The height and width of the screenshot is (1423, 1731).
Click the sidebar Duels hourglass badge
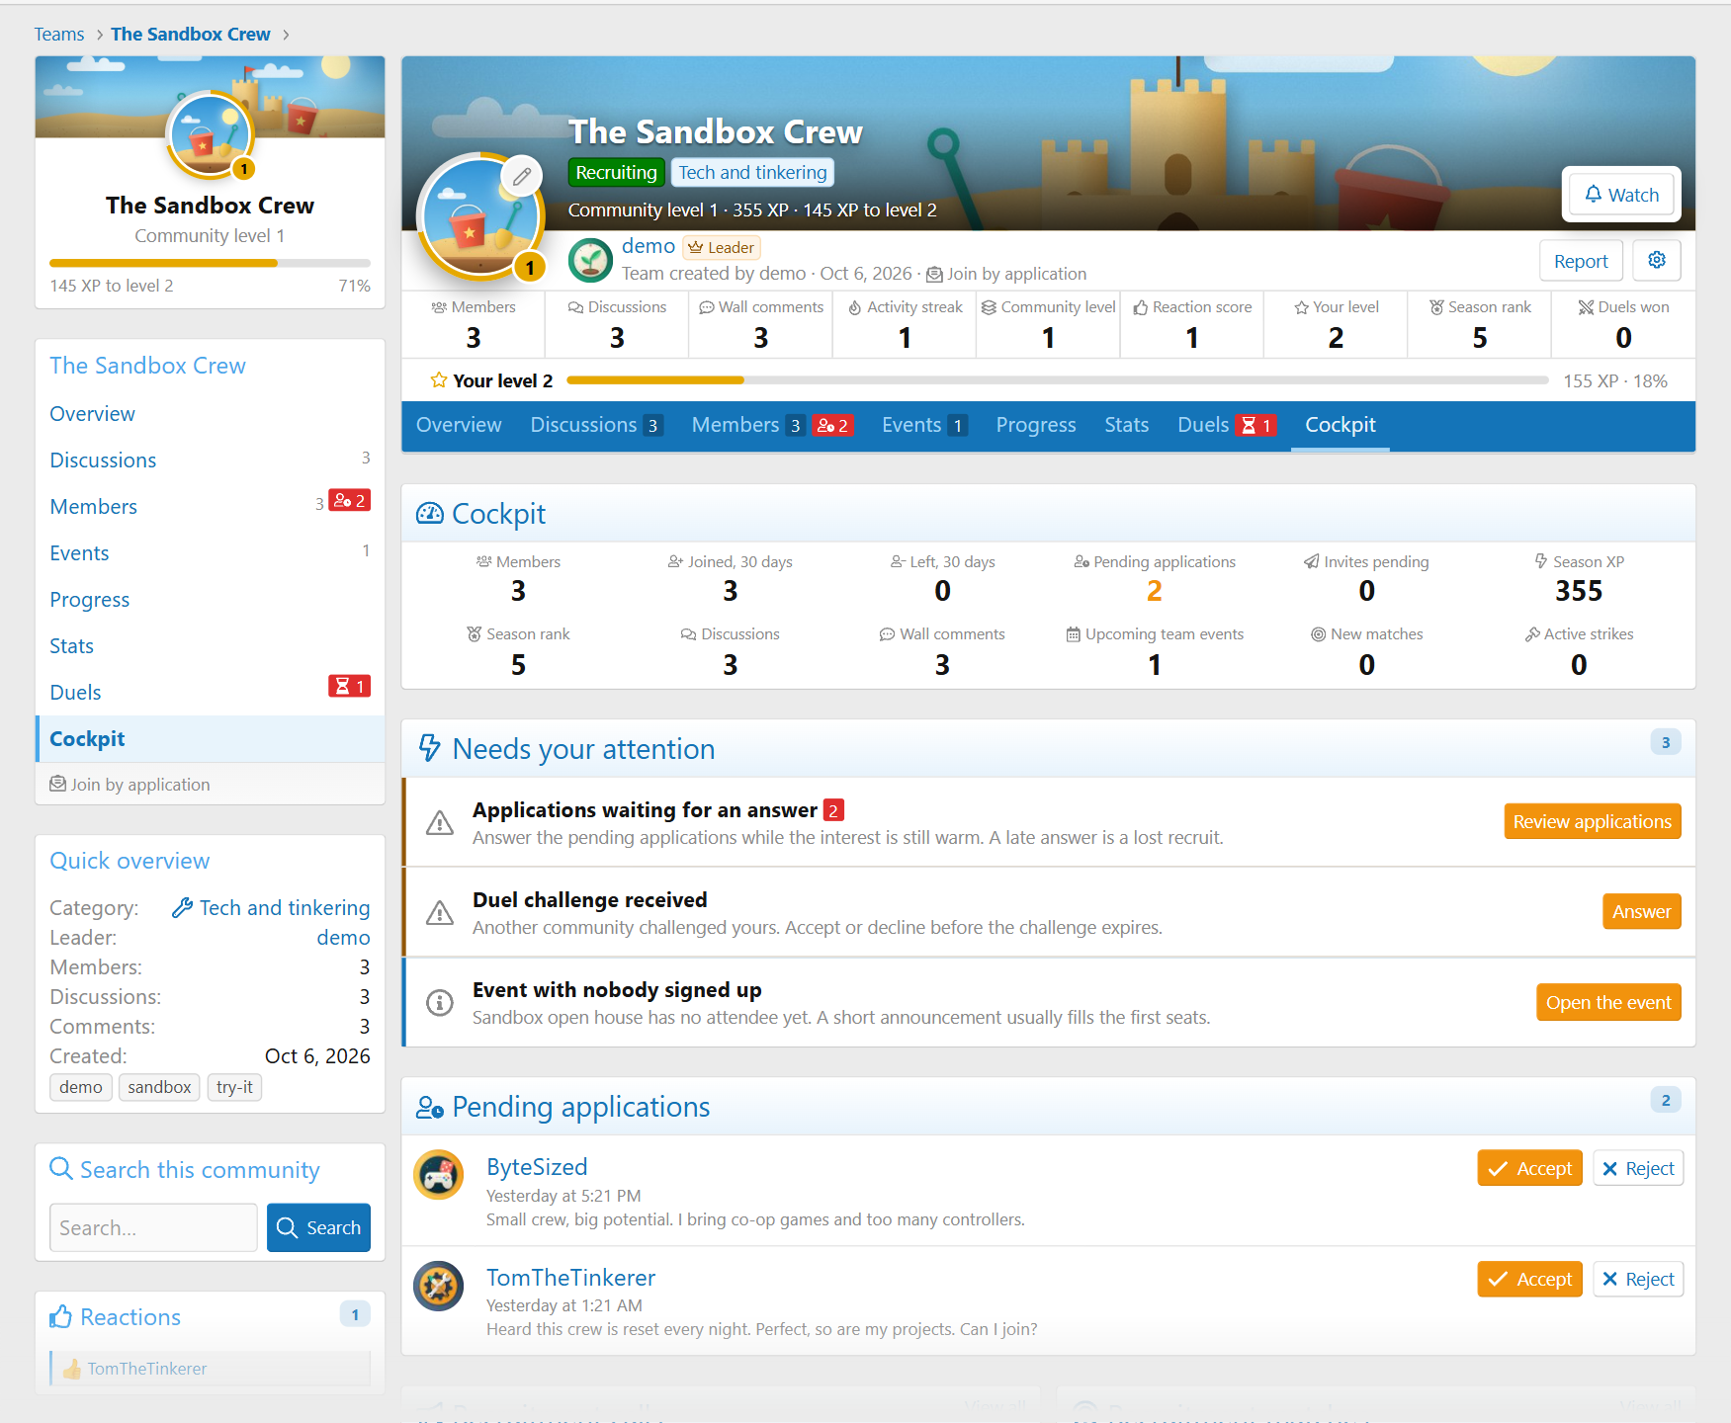click(349, 686)
